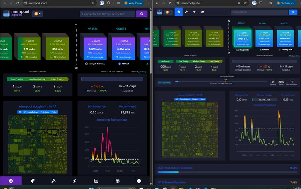This screenshot has height=189, width=301.
Task: Open the File Explorer folder icon on taskbar
Action: [x=181, y=188]
